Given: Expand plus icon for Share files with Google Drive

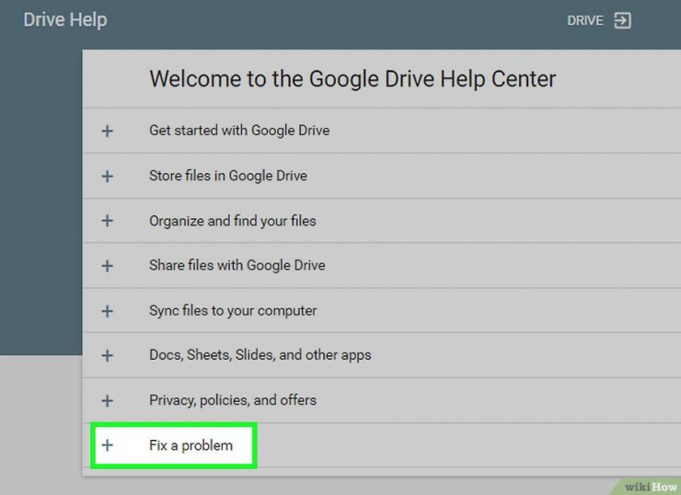Looking at the screenshot, I should pos(108,266).
